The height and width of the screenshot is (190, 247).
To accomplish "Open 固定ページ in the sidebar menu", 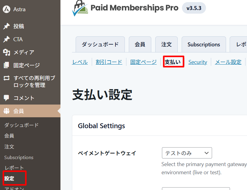I will 30,65.
